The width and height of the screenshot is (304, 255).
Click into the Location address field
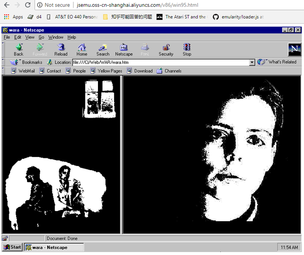pos(160,62)
